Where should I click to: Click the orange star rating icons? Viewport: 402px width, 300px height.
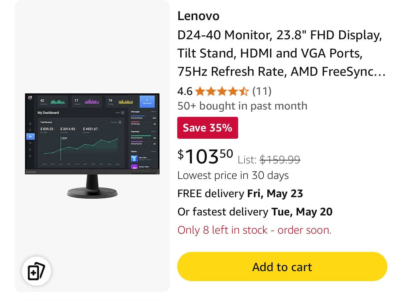click(222, 91)
